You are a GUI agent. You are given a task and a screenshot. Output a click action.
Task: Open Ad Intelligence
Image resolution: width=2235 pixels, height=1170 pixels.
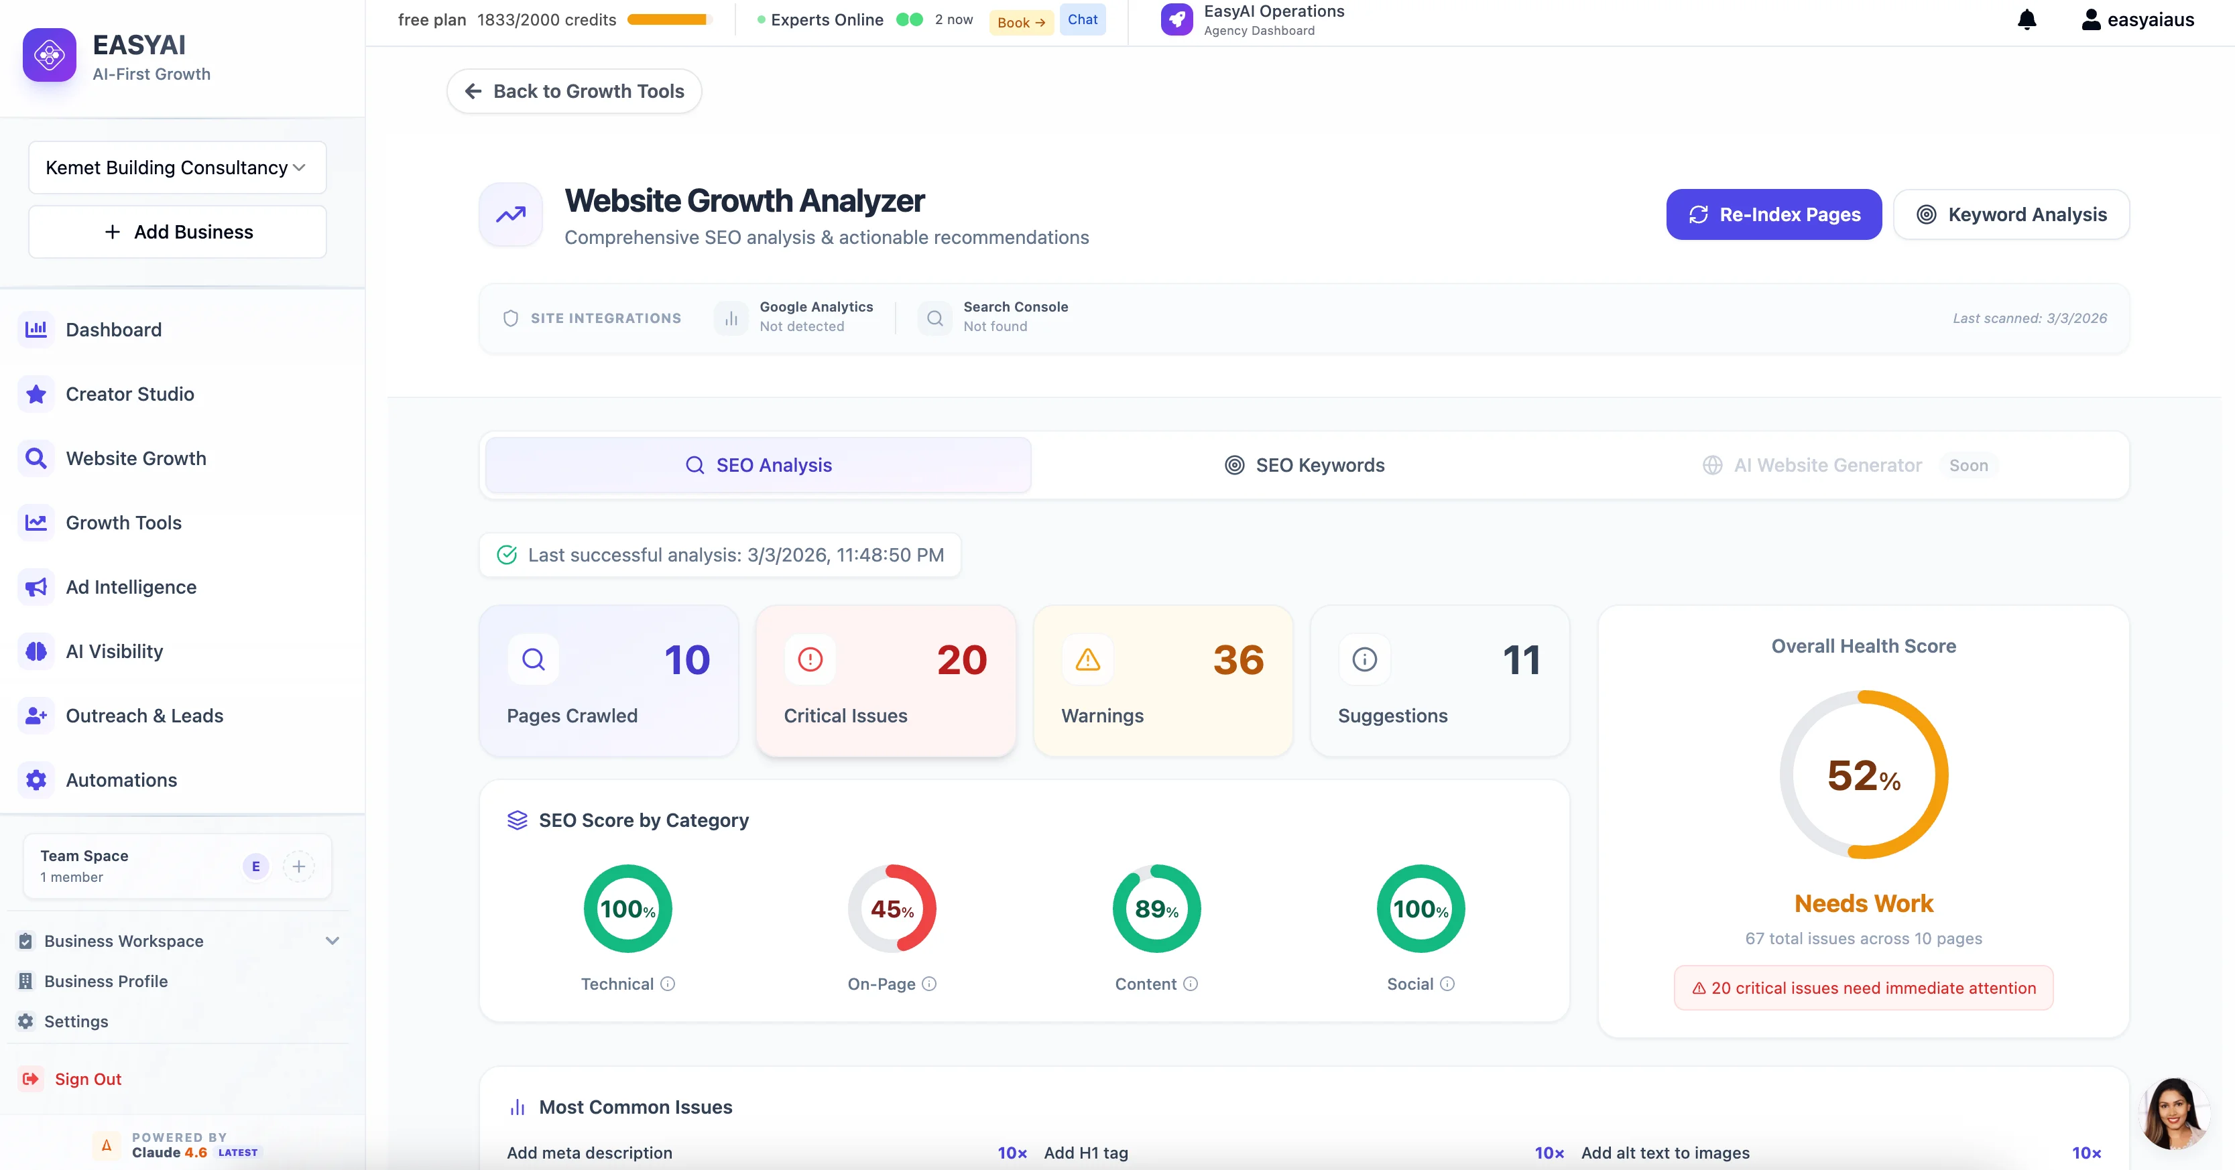point(131,587)
